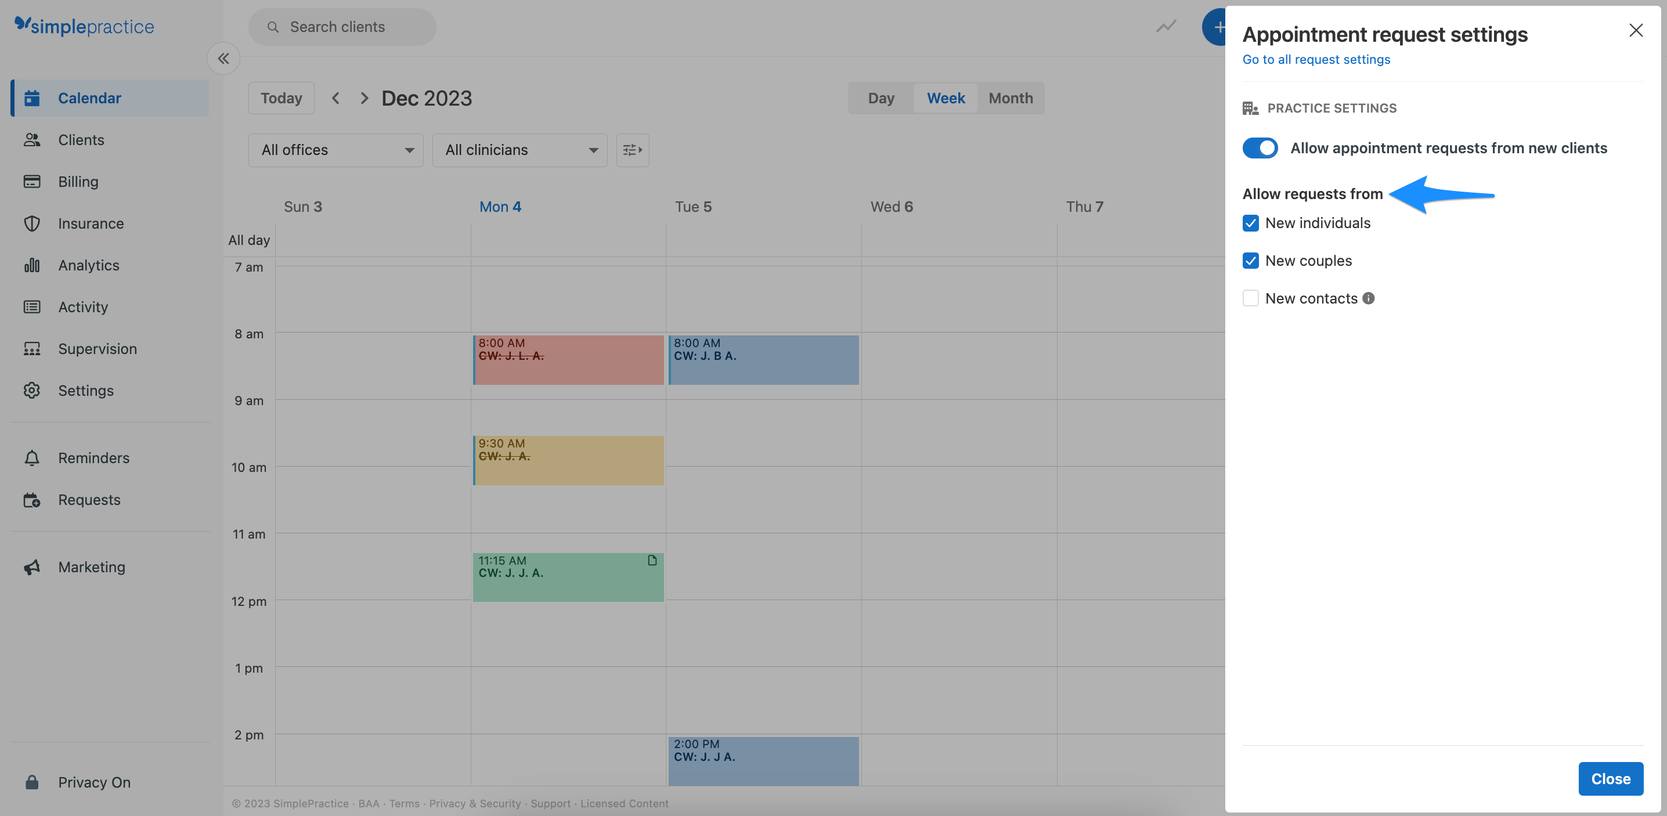Select the Supervision icon

[x=32, y=348]
